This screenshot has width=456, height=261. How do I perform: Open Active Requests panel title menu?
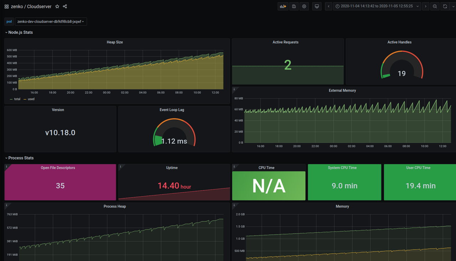pos(285,42)
